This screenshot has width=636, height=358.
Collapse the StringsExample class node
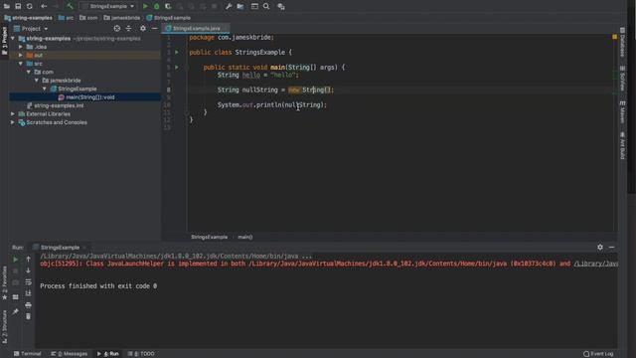[x=45, y=89]
